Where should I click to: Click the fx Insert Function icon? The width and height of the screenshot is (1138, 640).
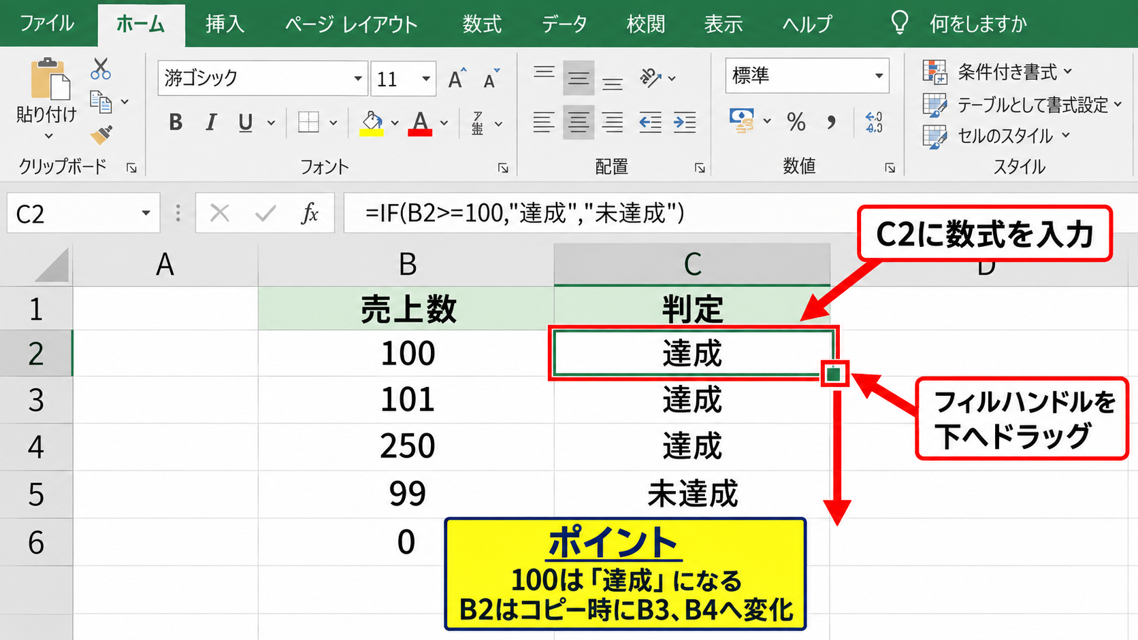point(310,214)
